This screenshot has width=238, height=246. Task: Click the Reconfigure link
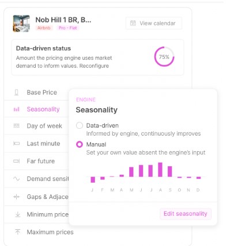click(94, 66)
